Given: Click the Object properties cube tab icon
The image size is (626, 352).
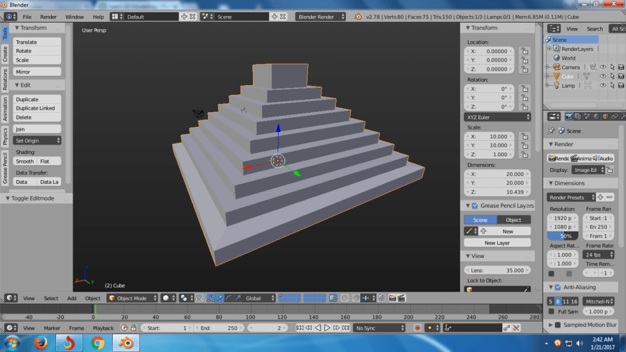Looking at the screenshot, I should click(605, 117).
